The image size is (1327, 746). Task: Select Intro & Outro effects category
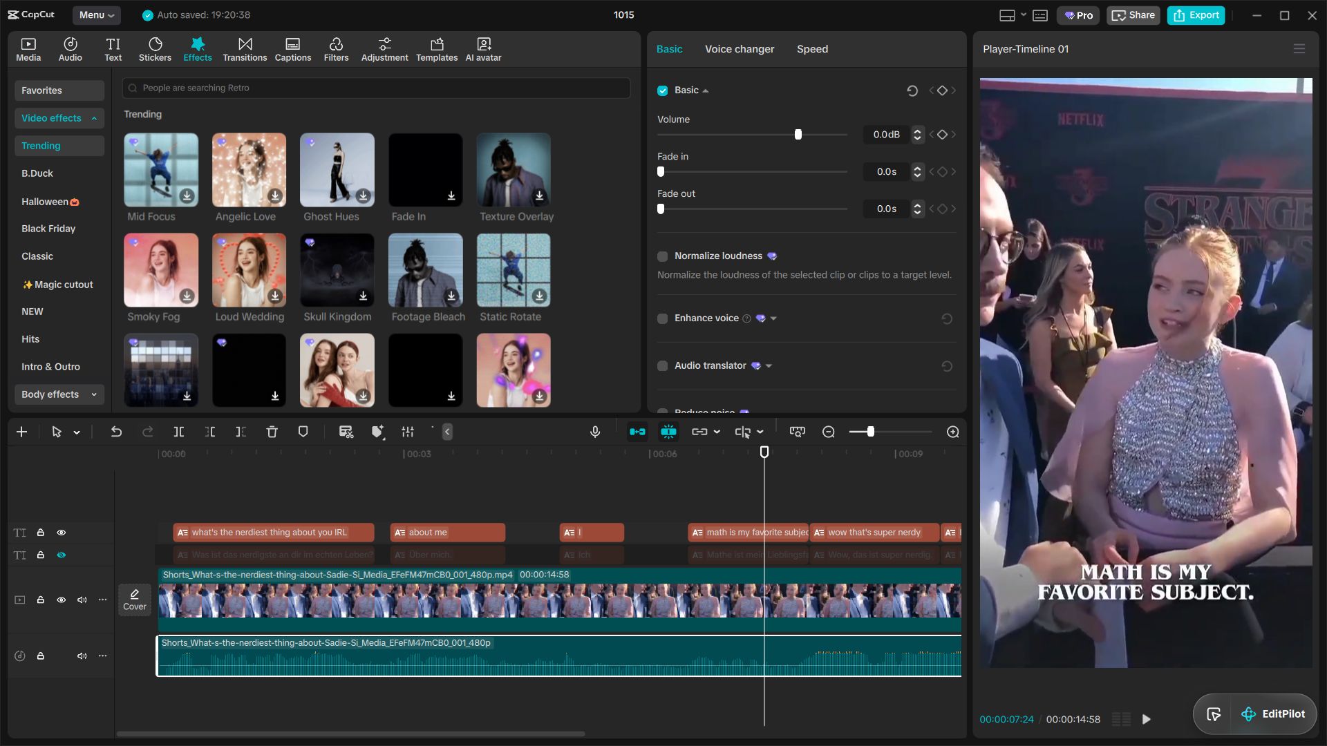(50, 367)
